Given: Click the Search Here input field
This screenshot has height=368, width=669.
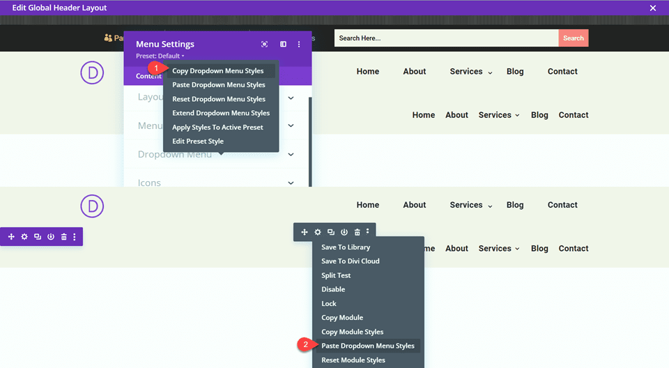Looking at the screenshot, I should pyautogui.click(x=446, y=38).
